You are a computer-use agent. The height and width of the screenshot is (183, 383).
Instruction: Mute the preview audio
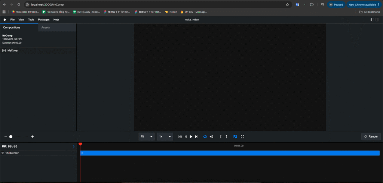click(x=211, y=137)
